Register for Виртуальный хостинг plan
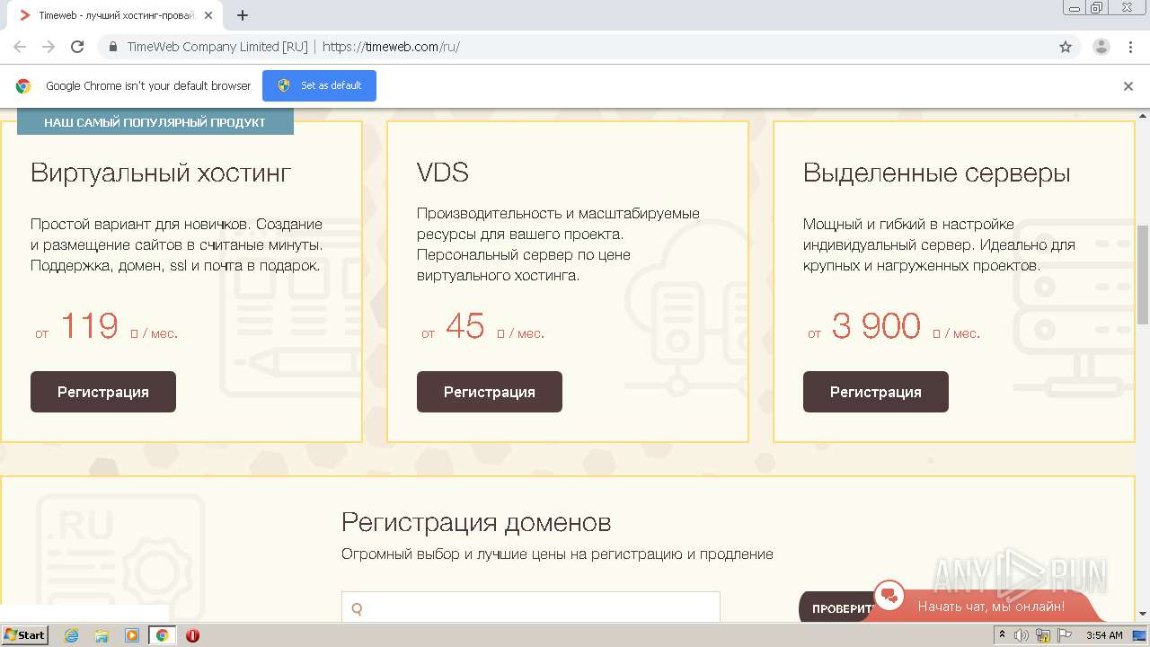 (103, 392)
